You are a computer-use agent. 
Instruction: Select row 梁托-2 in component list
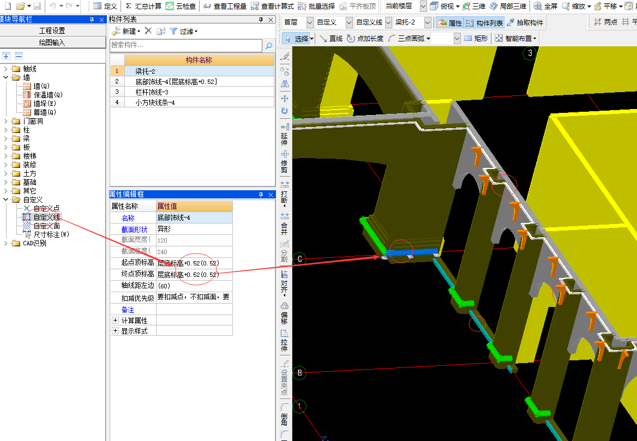pyautogui.click(x=192, y=71)
